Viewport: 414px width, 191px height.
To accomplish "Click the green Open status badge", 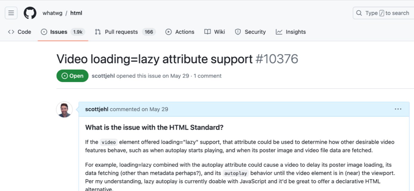I will coord(72,76).
